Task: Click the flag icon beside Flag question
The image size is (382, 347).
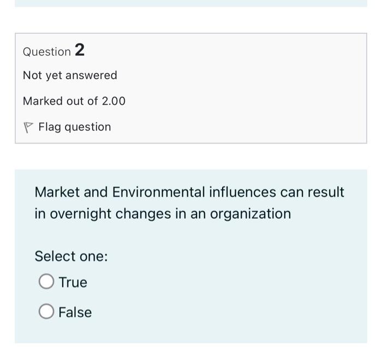Action: (28, 127)
